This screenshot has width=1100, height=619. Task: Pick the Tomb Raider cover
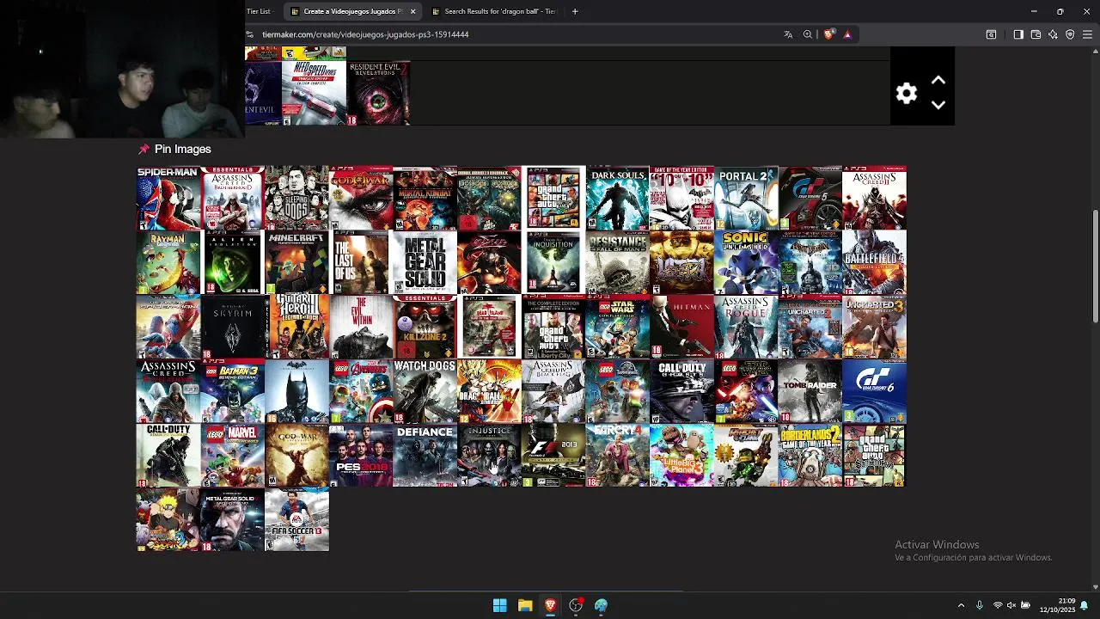click(x=810, y=391)
